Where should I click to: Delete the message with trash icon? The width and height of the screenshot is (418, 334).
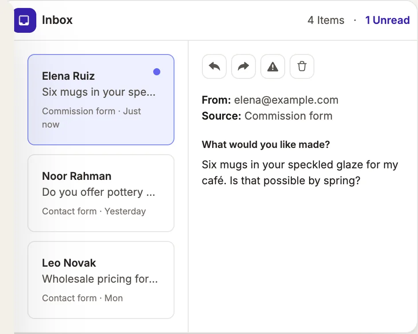pyautogui.click(x=302, y=66)
